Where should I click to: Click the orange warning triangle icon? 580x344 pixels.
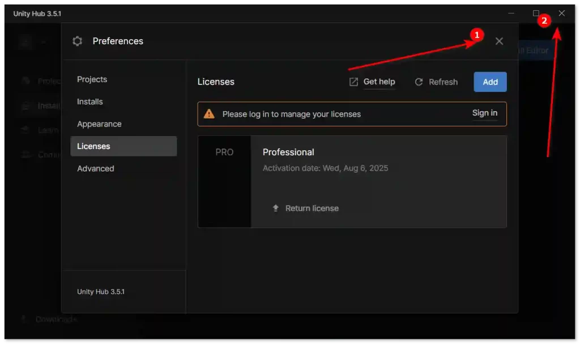(x=210, y=114)
